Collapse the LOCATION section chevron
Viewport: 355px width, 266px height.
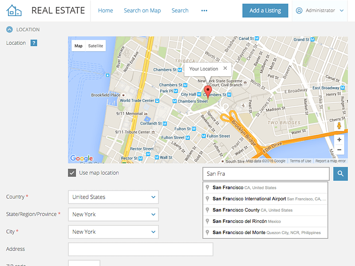[9, 30]
